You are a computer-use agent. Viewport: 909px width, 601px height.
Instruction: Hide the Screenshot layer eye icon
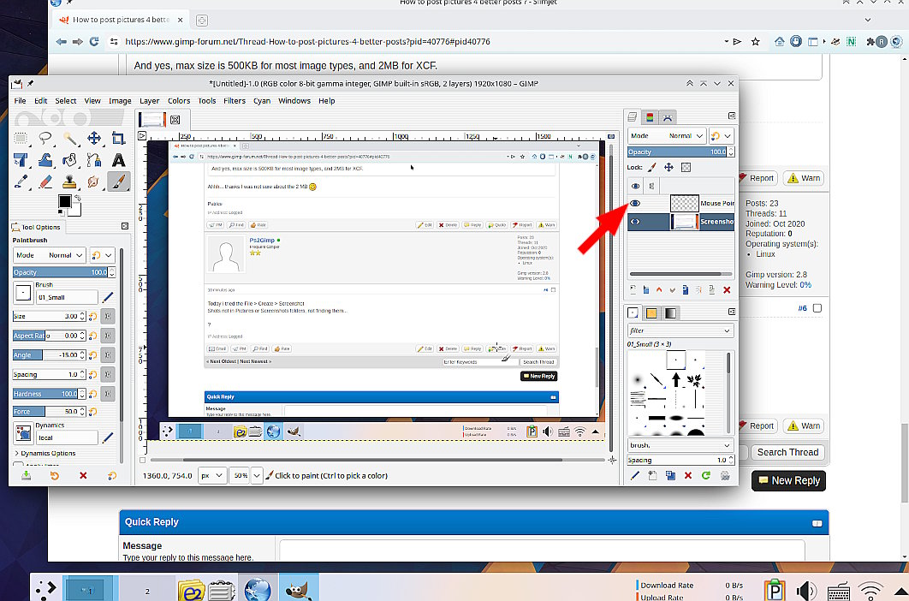pos(635,222)
